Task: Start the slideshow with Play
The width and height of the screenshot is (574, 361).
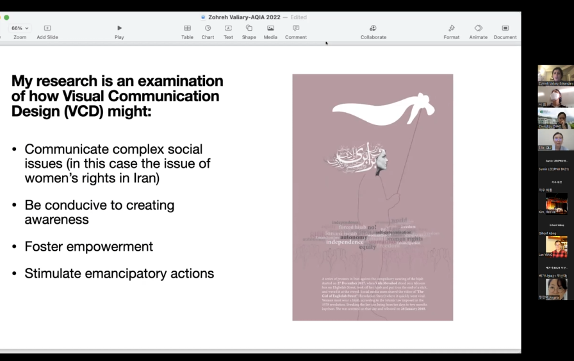Action: (x=119, y=28)
